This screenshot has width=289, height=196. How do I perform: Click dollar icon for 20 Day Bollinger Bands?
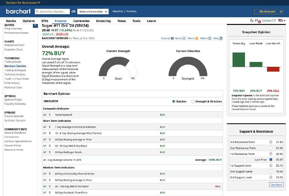point(50,152)
